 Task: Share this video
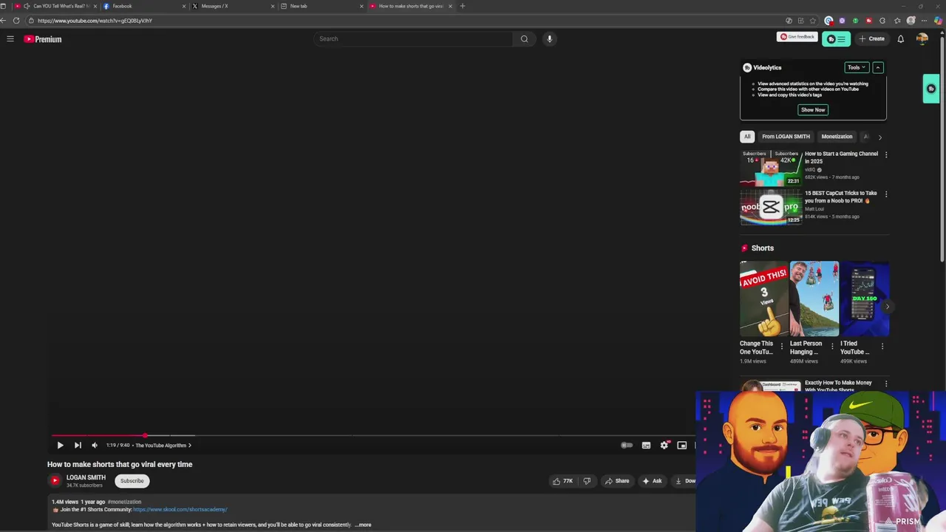pos(617,481)
